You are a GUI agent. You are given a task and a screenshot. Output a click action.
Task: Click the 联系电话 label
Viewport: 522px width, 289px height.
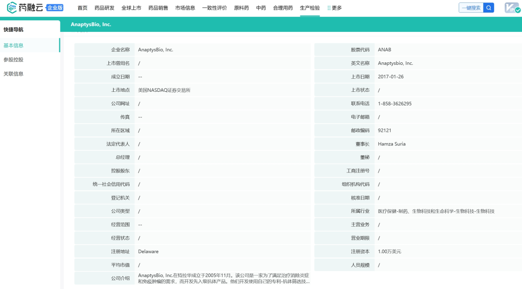click(360, 103)
